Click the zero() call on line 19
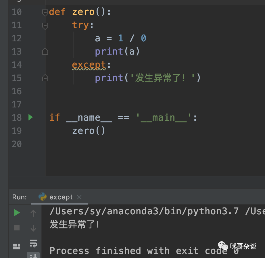 (x=89, y=131)
